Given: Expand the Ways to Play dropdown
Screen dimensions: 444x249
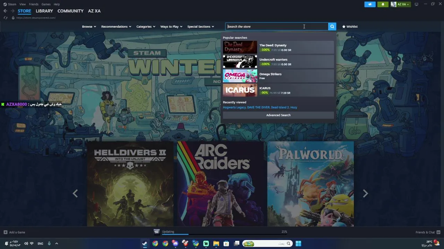Looking at the screenshot, I should [x=171, y=27].
